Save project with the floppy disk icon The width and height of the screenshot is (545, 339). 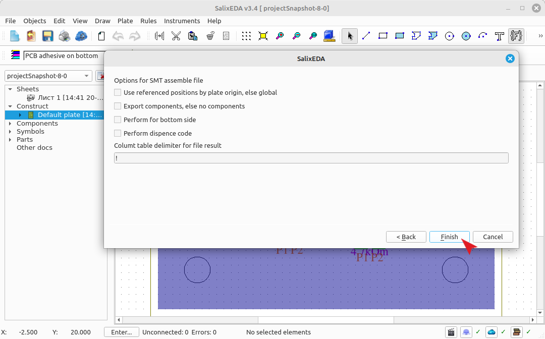[x=47, y=36]
